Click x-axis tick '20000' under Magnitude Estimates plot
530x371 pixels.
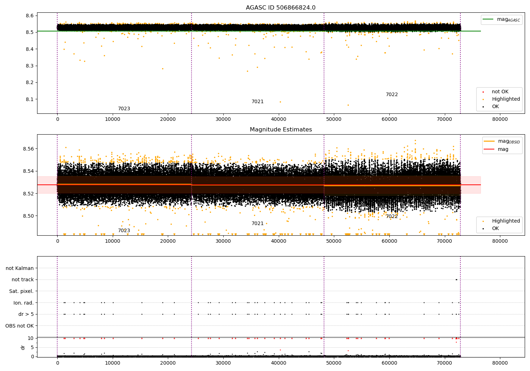tap(168, 241)
